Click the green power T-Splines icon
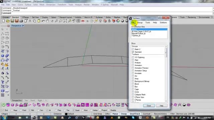This screenshot has width=214, height=120. (x=4, y=105)
